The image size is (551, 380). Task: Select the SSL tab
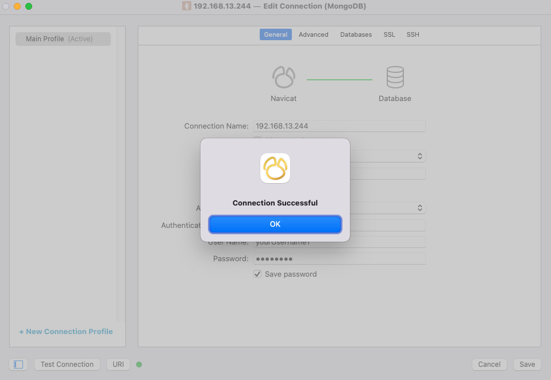tap(389, 34)
